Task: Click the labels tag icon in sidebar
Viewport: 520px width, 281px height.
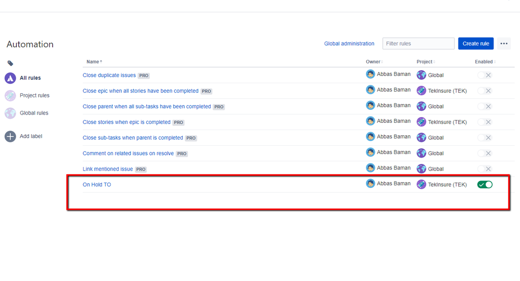Action: (10, 63)
